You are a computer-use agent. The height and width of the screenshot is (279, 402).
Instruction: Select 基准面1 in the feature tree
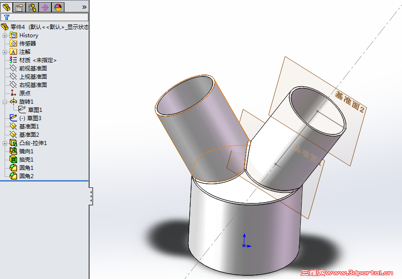click(x=29, y=127)
